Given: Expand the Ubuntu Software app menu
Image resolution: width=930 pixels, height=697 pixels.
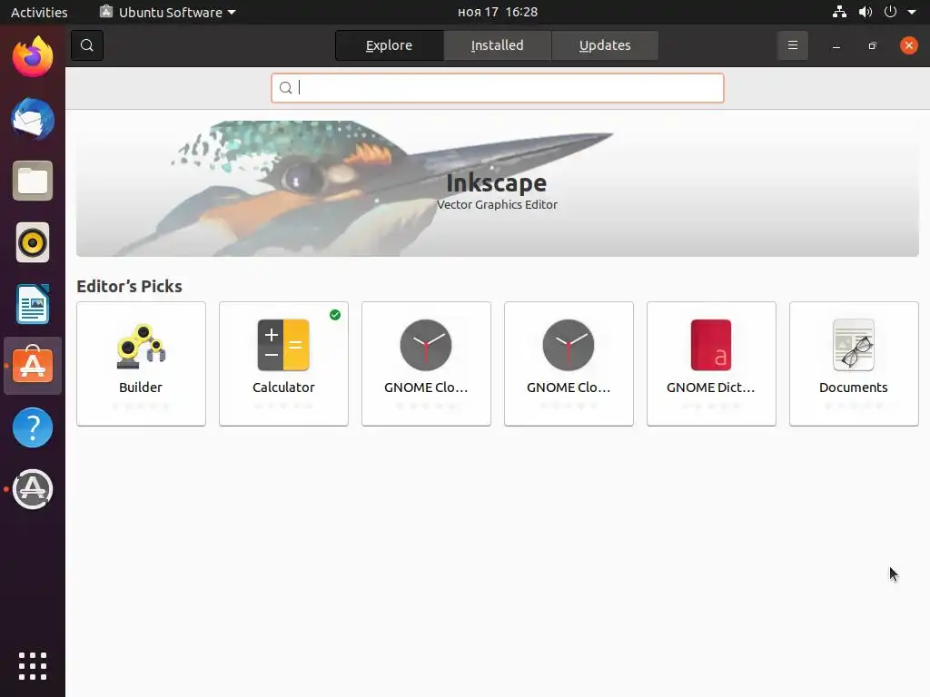Looking at the screenshot, I should (x=168, y=12).
